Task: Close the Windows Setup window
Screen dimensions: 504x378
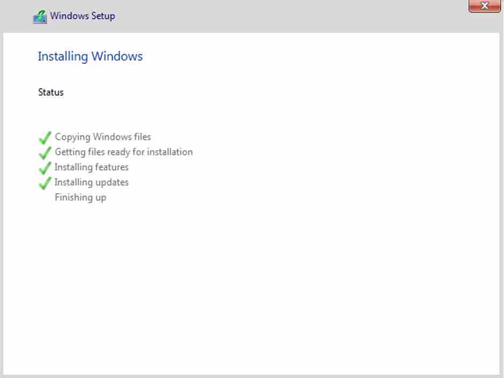Action: pos(484,6)
